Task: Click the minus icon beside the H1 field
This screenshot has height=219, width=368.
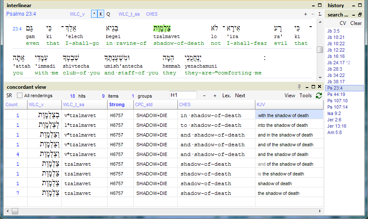Action: (x=204, y=96)
